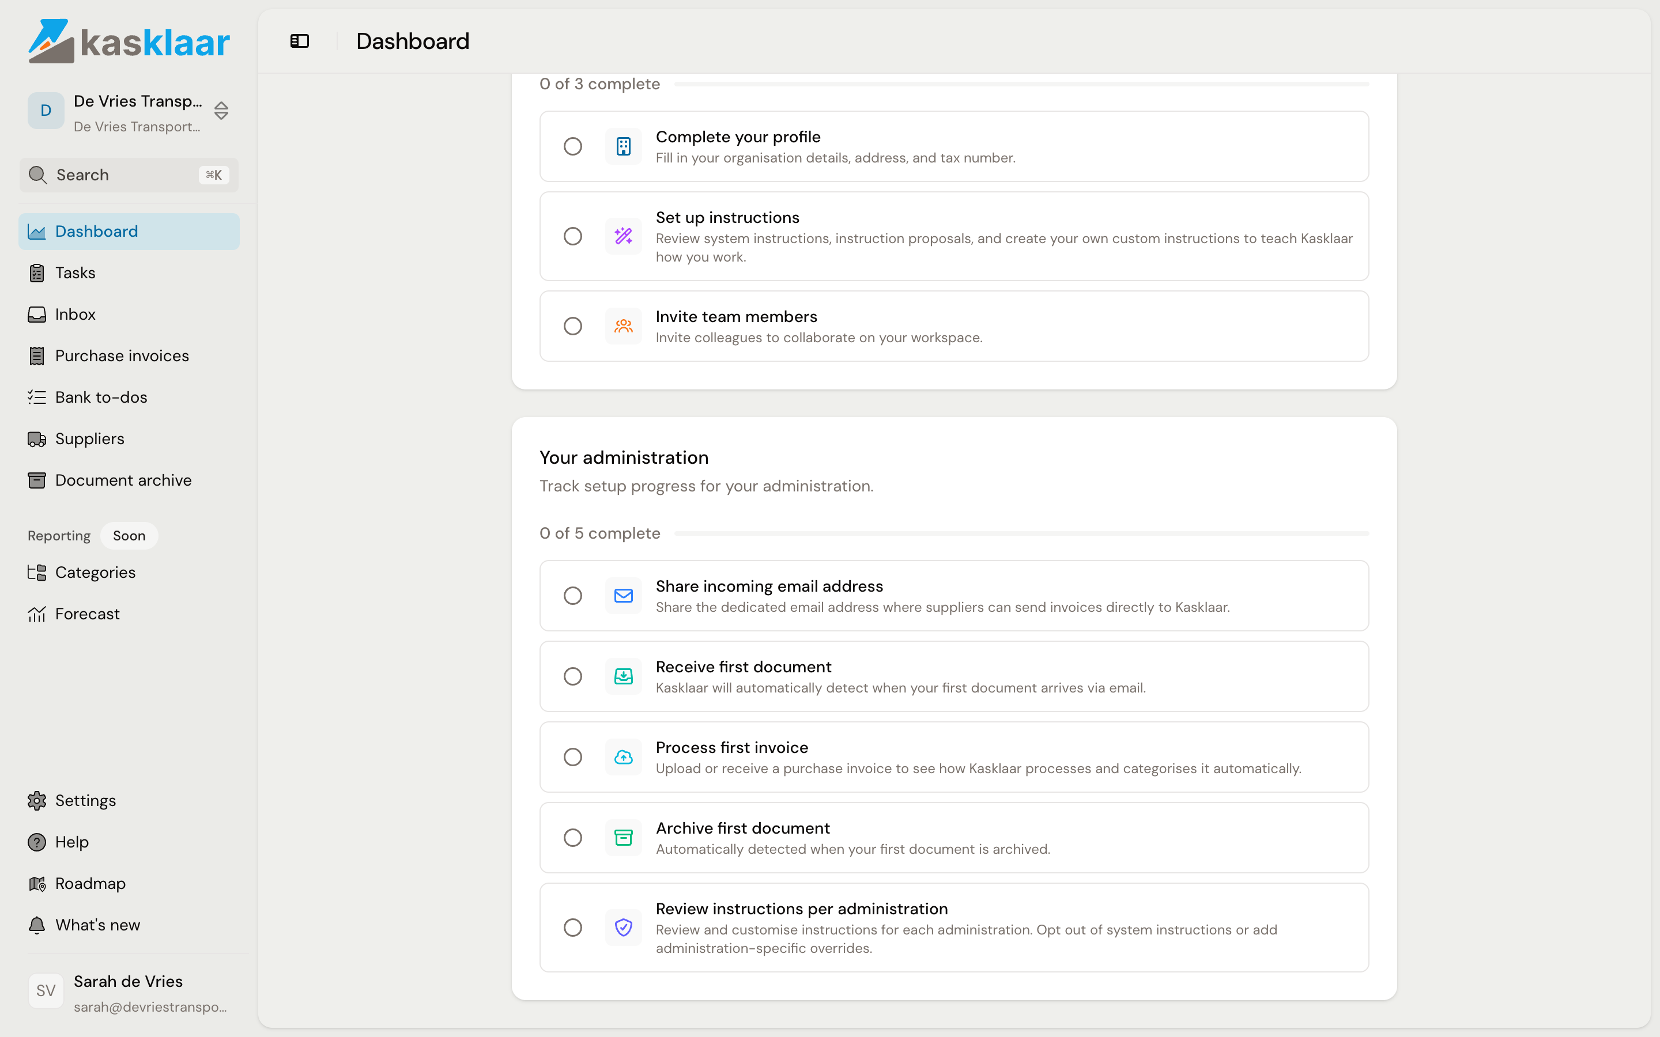Mark Receive first document as done

pos(573,676)
